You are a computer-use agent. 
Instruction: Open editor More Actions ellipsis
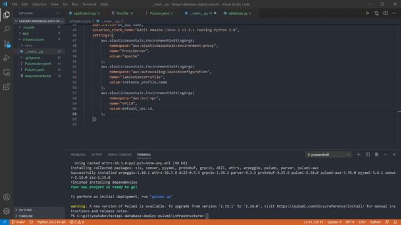pyautogui.click(x=394, y=13)
